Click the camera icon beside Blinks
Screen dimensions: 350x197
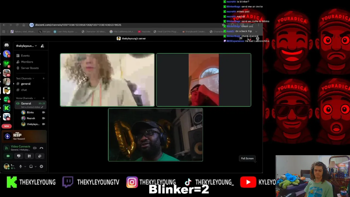(43, 112)
